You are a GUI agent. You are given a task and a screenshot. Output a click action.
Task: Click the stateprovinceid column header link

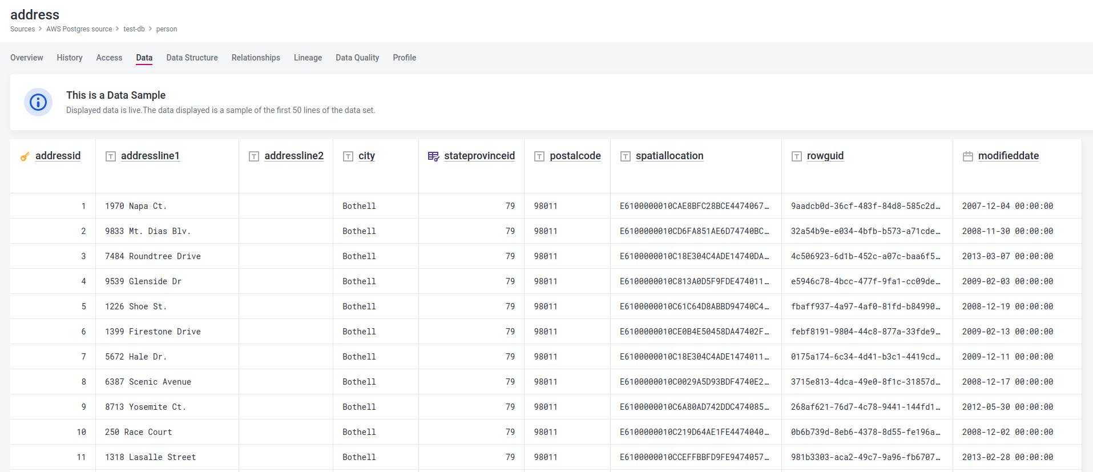click(479, 156)
